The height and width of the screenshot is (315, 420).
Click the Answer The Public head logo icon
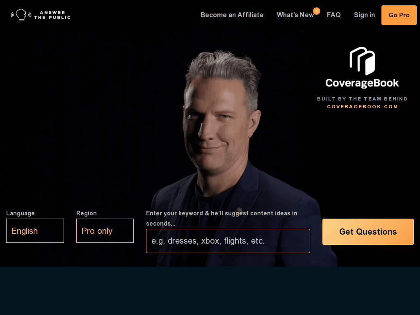pyautogui.click(x=21, y=15)
